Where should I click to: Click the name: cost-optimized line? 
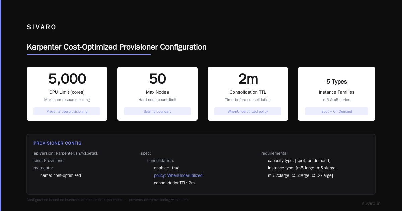click(x=61, y=175)
